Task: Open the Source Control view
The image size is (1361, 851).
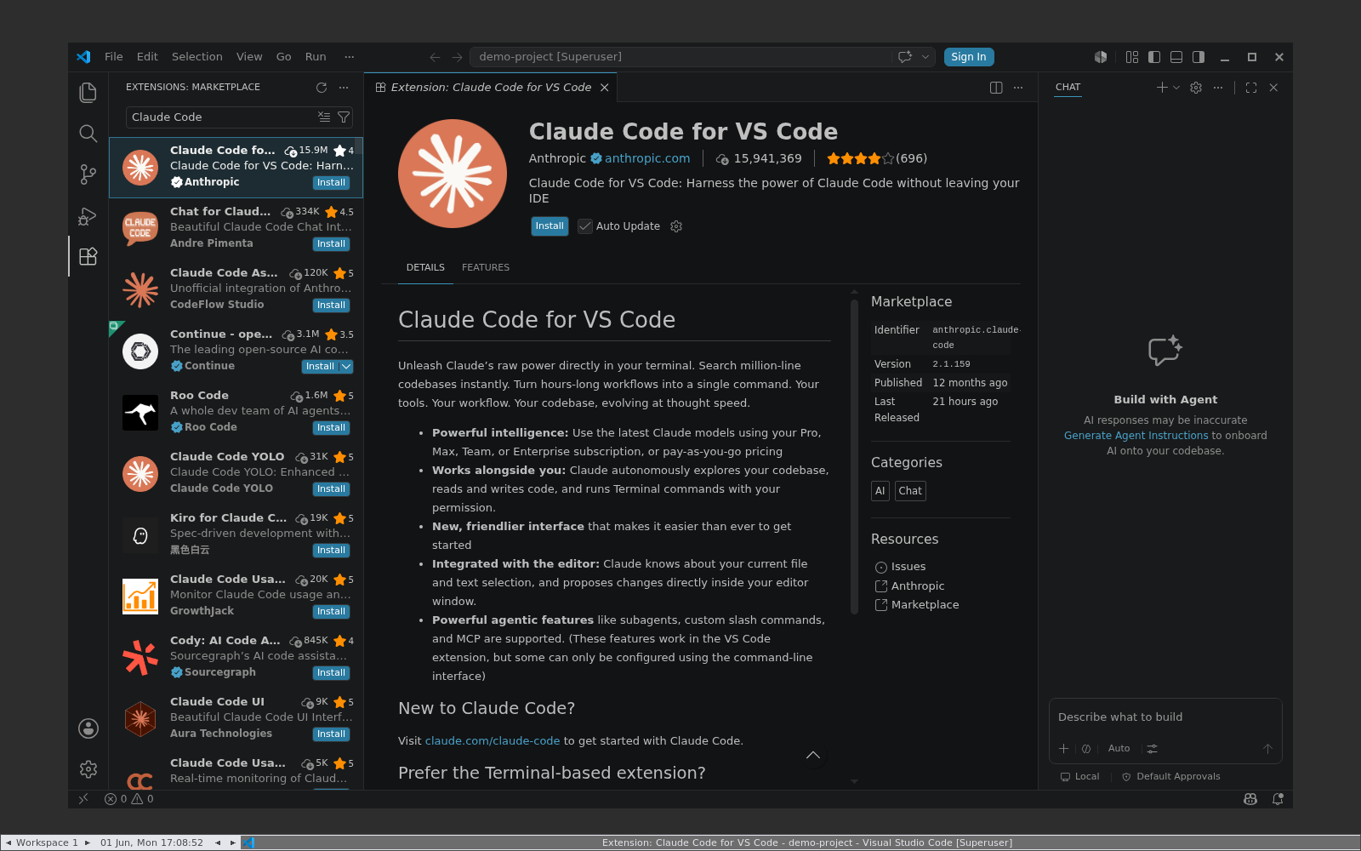Action: point(88,174)
